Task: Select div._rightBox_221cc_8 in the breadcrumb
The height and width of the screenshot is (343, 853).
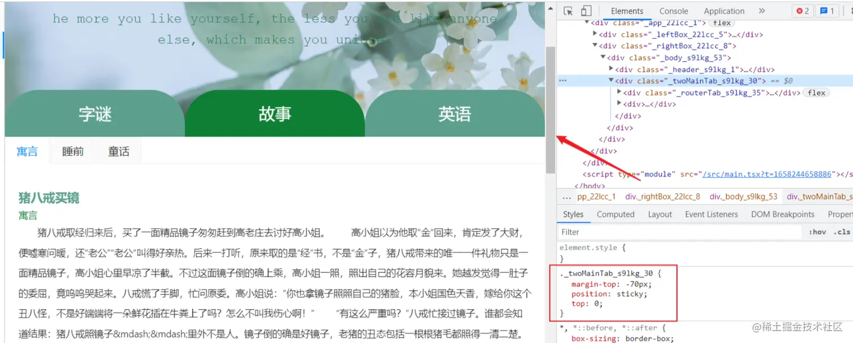Action: click(x=662, y=197)
